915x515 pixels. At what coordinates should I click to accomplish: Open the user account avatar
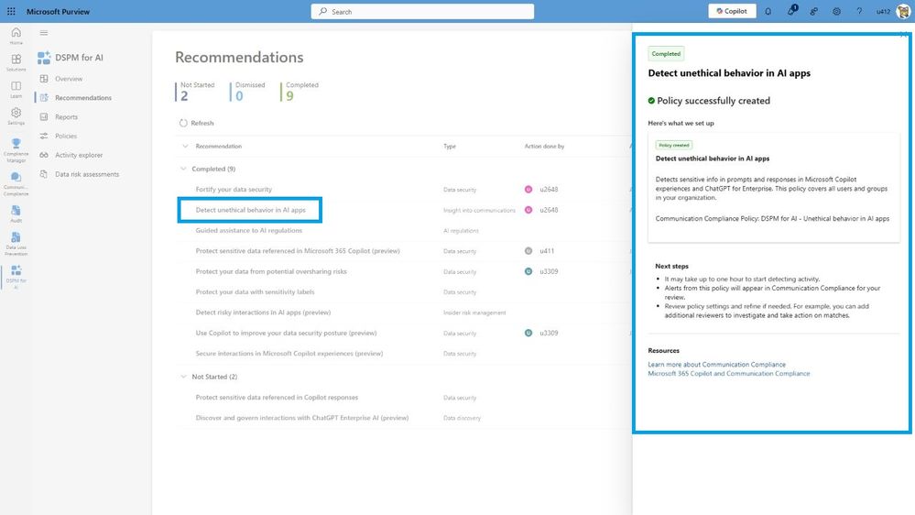pyautogui.click(x=903, y=11)
